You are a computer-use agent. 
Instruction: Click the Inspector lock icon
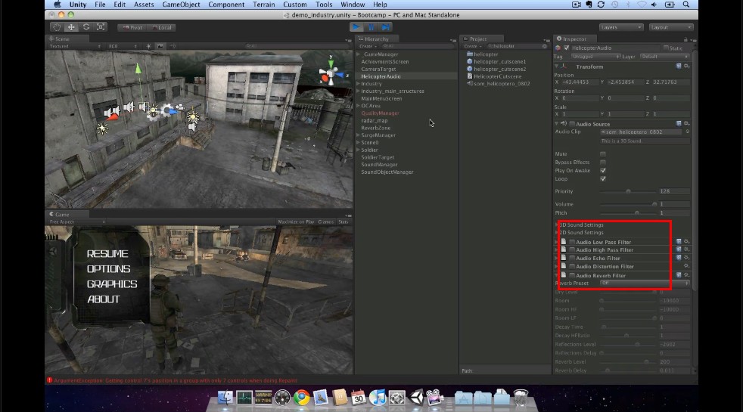(x=685, y=39)
